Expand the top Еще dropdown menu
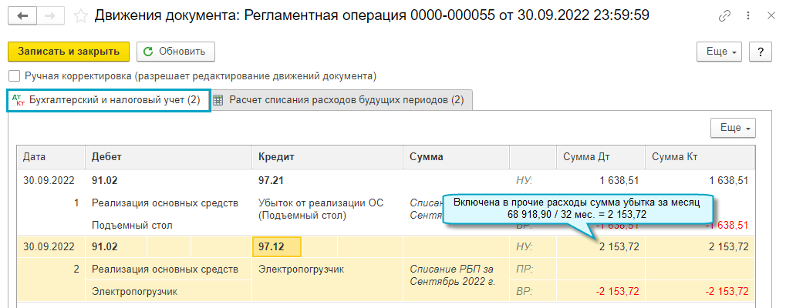 722,52
